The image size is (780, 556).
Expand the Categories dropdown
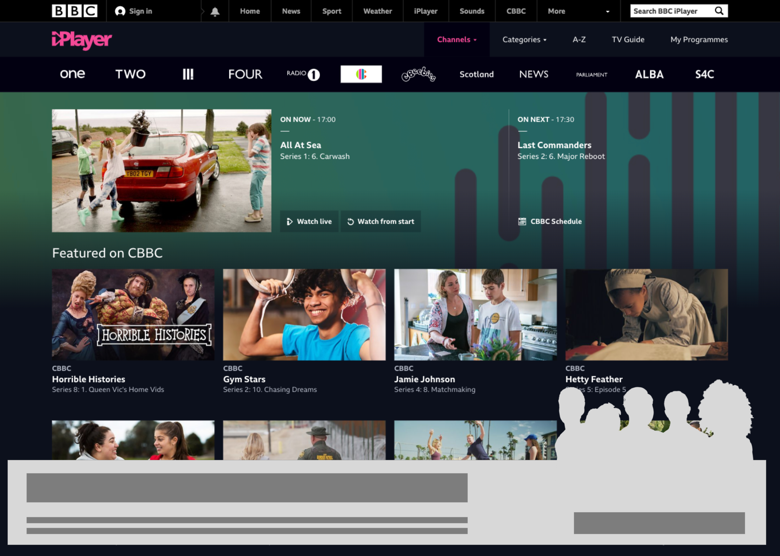524,40
